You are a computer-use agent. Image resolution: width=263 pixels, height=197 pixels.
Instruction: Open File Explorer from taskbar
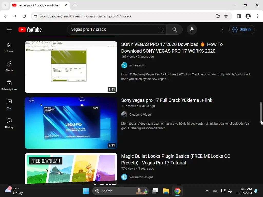pos(166,191)
